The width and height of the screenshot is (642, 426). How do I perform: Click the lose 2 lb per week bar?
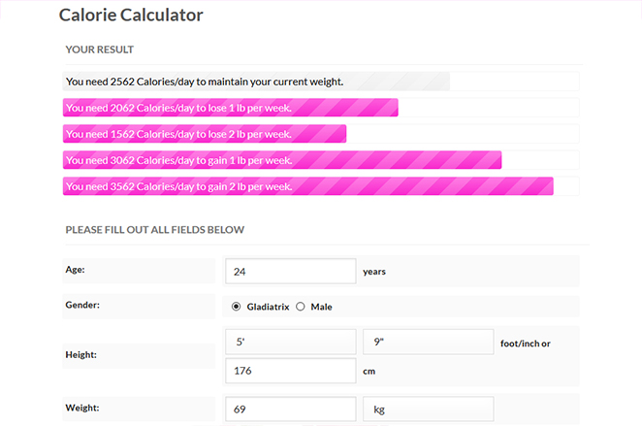(x=205, y=134)
